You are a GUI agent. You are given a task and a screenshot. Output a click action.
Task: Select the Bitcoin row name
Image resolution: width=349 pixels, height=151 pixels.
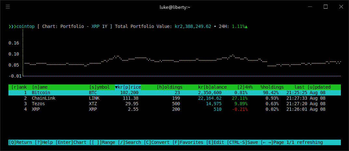pos(41,93)
